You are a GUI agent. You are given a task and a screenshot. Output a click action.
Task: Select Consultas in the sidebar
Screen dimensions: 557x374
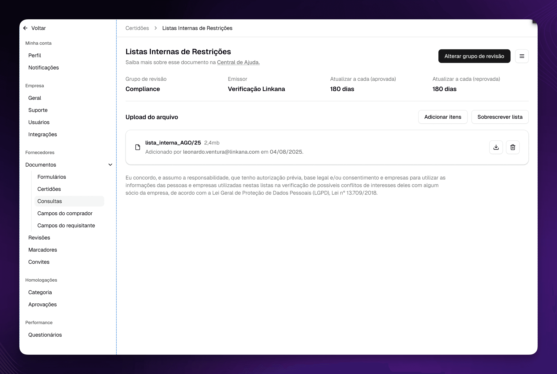coord(50,201)
